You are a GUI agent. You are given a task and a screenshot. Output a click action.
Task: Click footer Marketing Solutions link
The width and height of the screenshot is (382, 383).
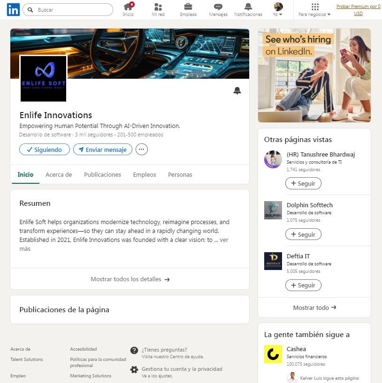tap(91, 375)
